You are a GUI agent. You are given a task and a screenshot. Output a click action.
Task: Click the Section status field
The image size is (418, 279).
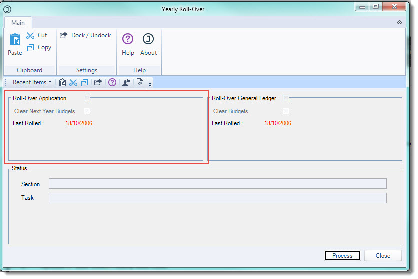(x=218, y=184)
